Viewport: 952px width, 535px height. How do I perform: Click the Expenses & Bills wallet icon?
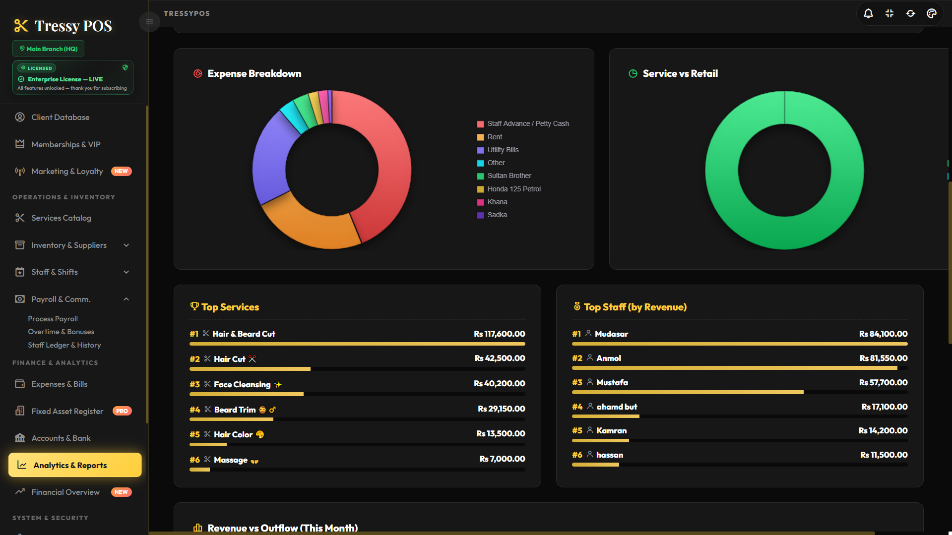click(x=20, y=384)
